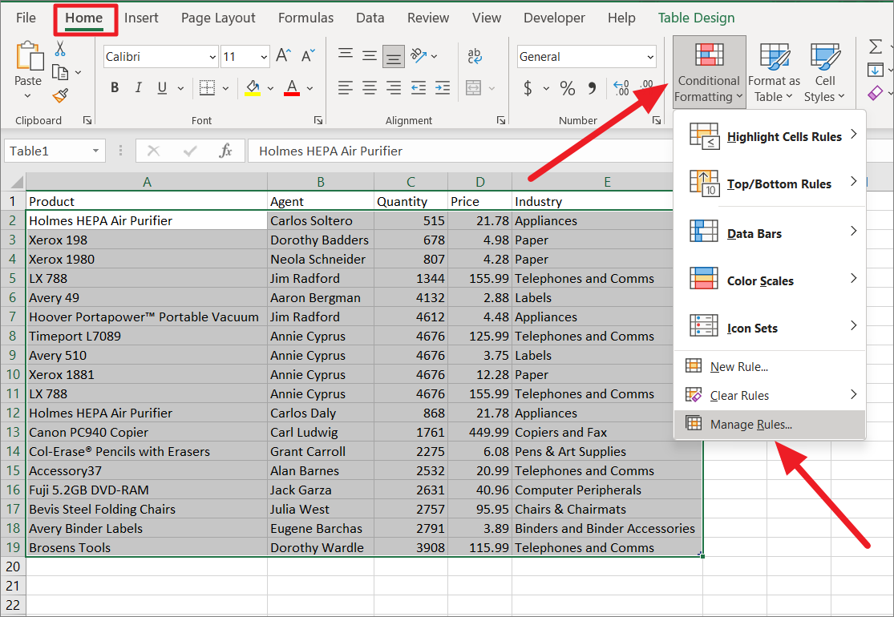Image resolution: width=894 pixels, height=617 pixels.
Task: Switch to the Insert tab
Action: click(141, 18)
